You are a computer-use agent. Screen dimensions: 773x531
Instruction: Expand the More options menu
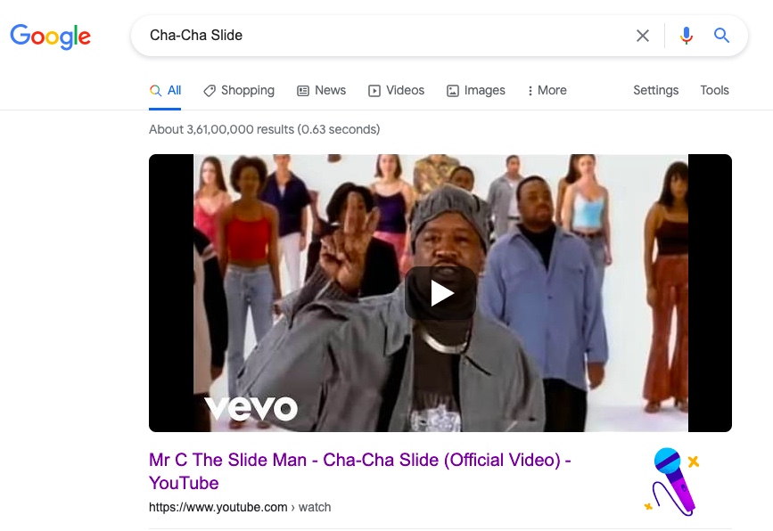[547, 91]
